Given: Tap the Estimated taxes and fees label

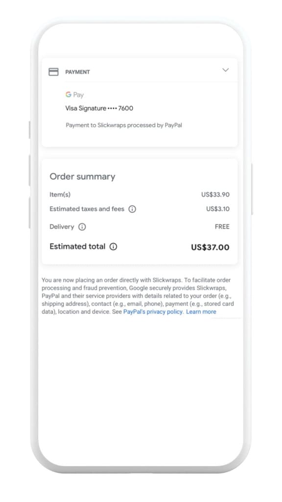Looking at the screenshot, I should click(87, 209).
